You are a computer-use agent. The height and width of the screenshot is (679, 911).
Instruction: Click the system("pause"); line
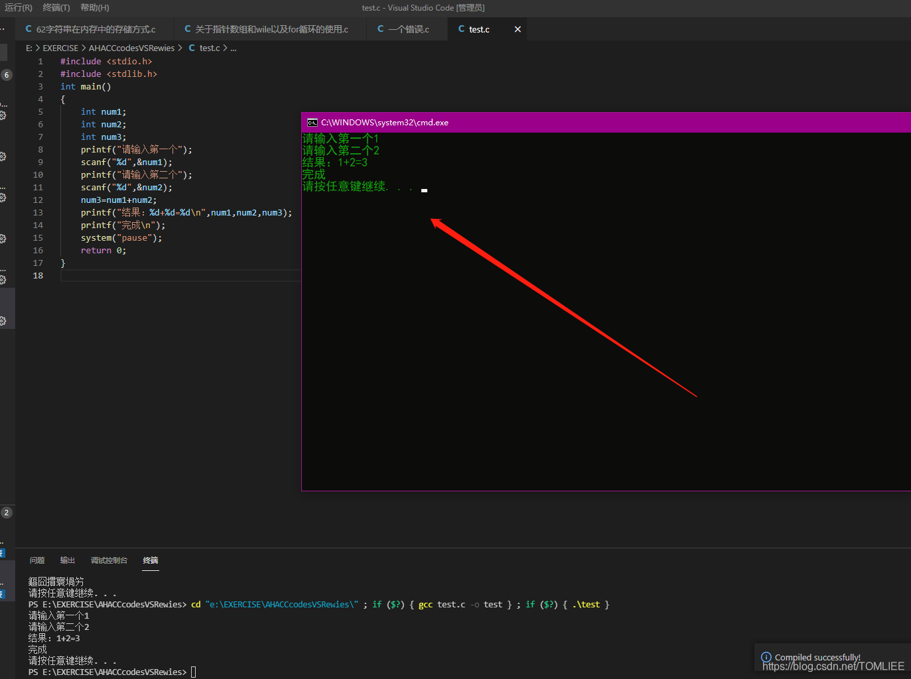click(121, 237)
